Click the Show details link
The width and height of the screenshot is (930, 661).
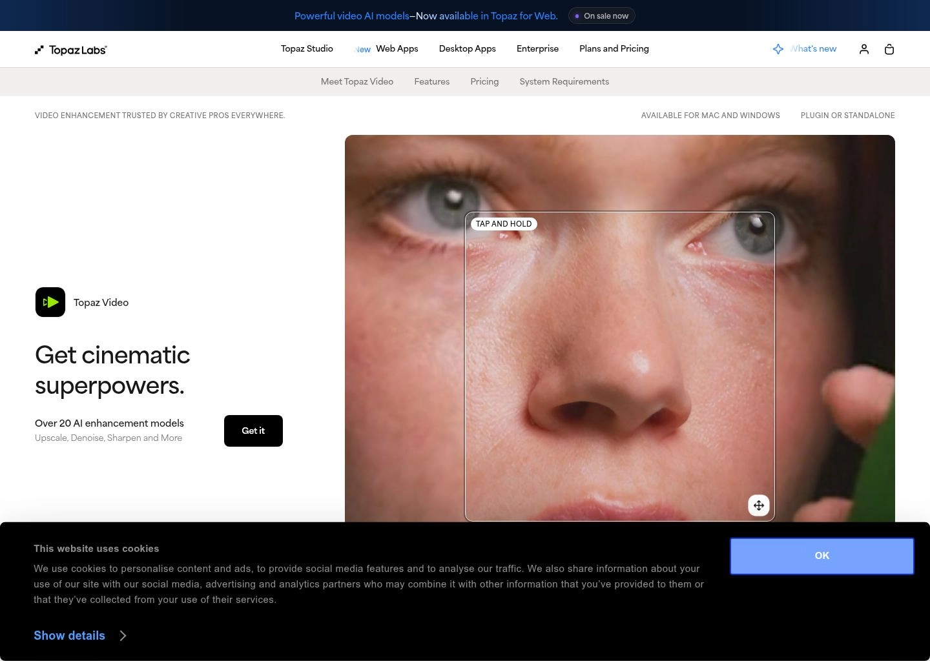click(69, 636)
